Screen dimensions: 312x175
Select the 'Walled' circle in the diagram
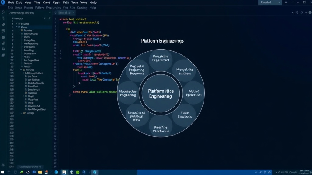coord(193,93)
